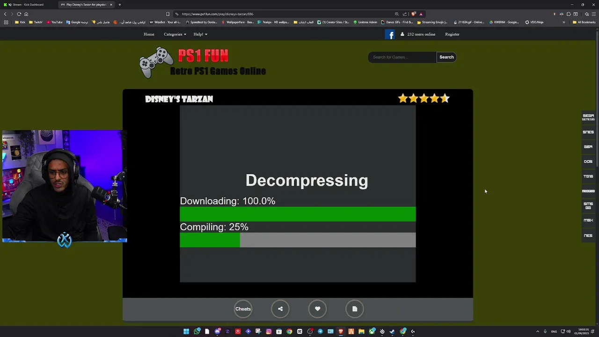The image size is (599, 337).
Task: Open the VDO.Ninja bookmark
Action: [x=534, y=22]
